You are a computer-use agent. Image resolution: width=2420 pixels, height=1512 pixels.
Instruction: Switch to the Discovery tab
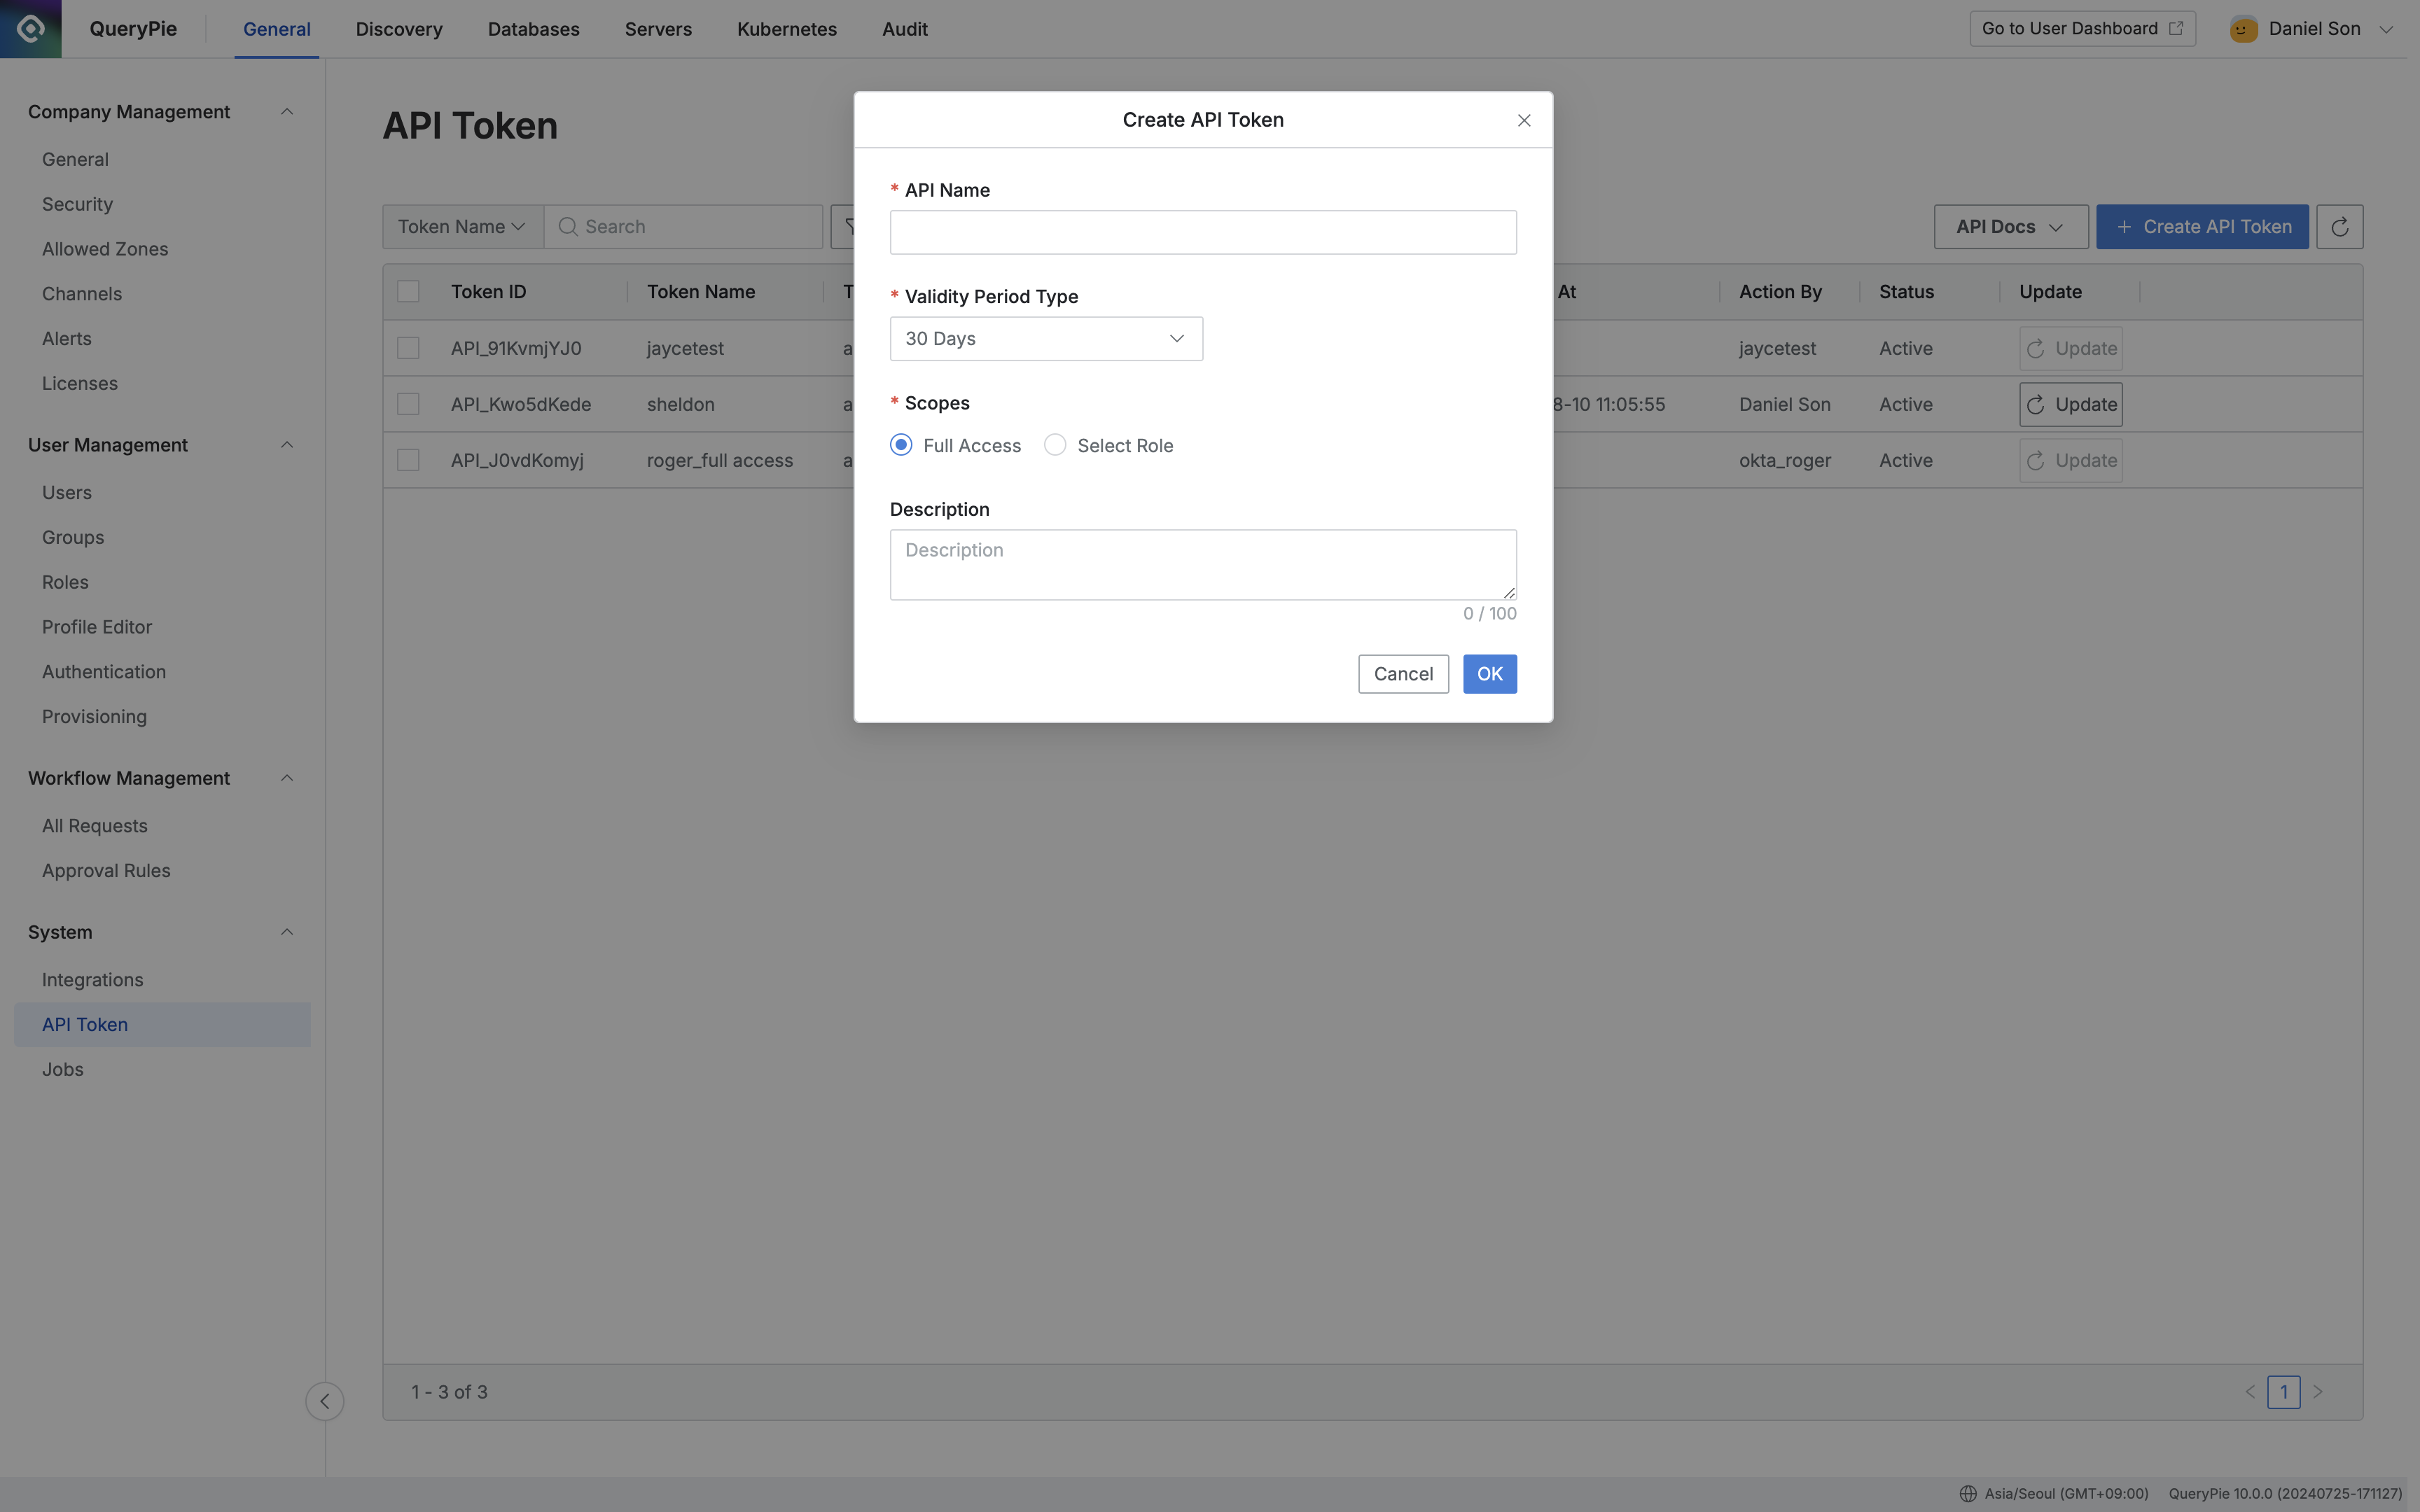pyautogui.click(x=399, y=29)
